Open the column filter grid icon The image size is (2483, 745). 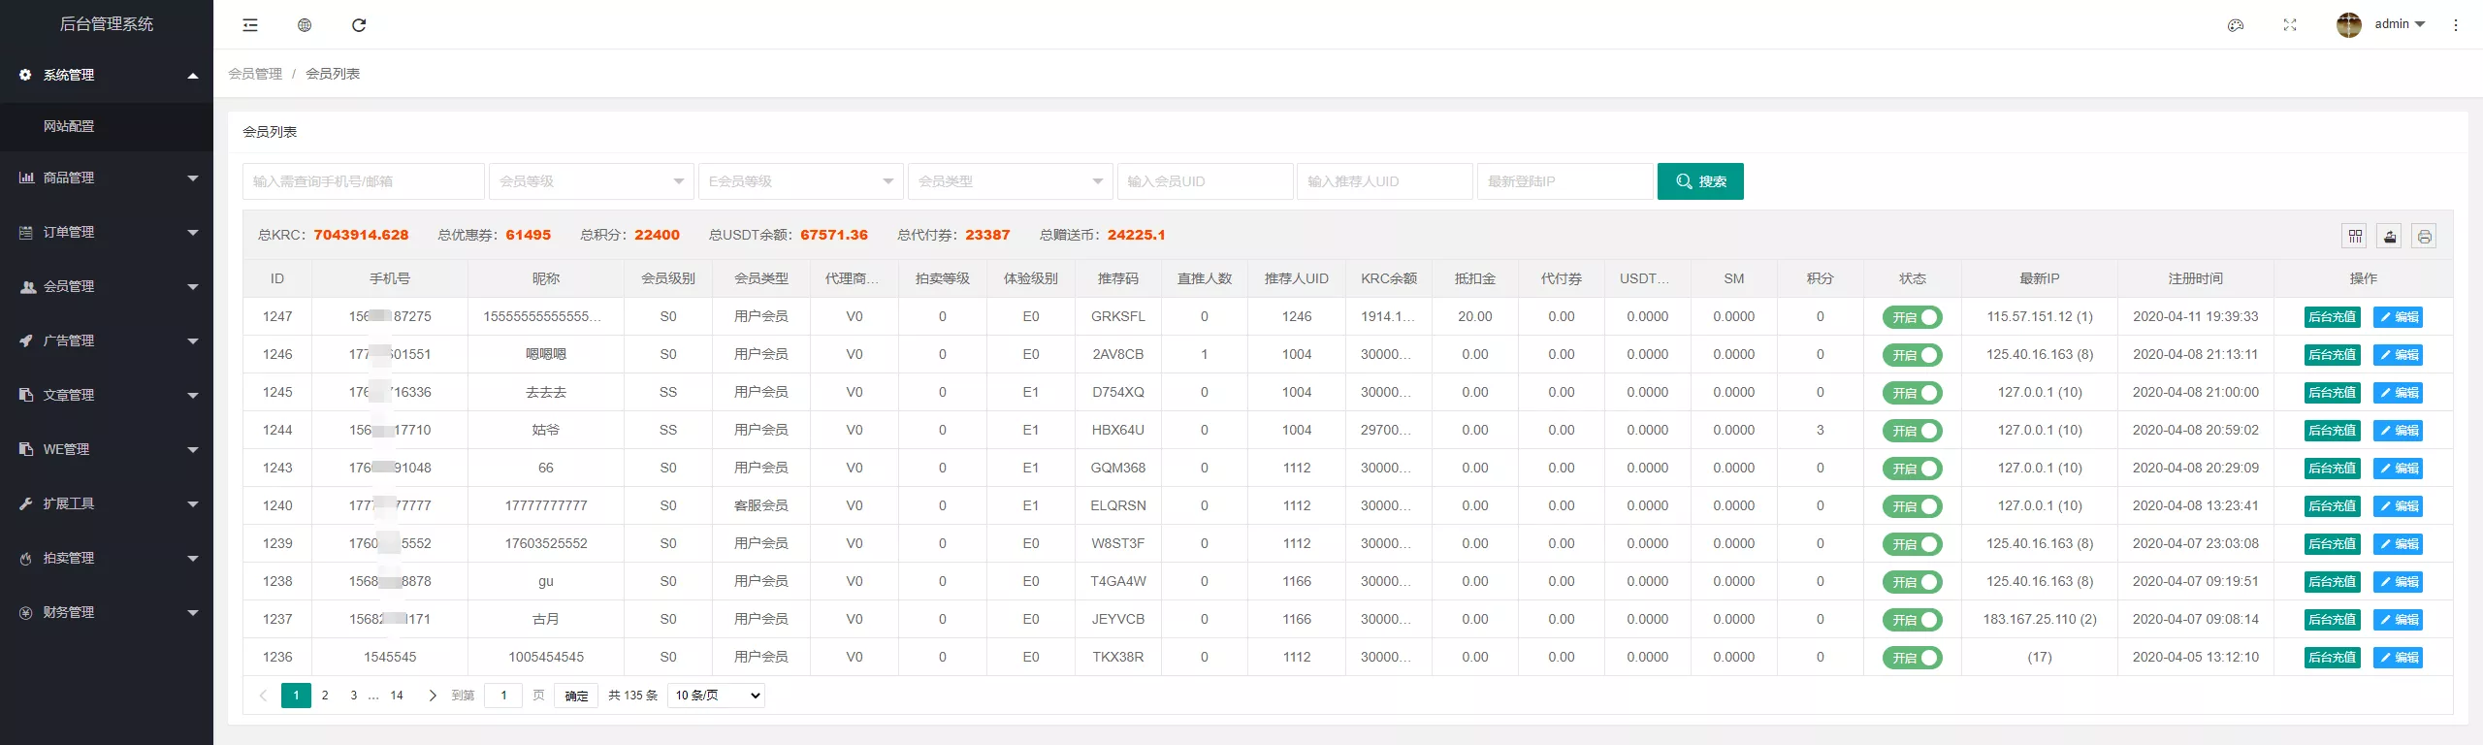point(2355,236)
